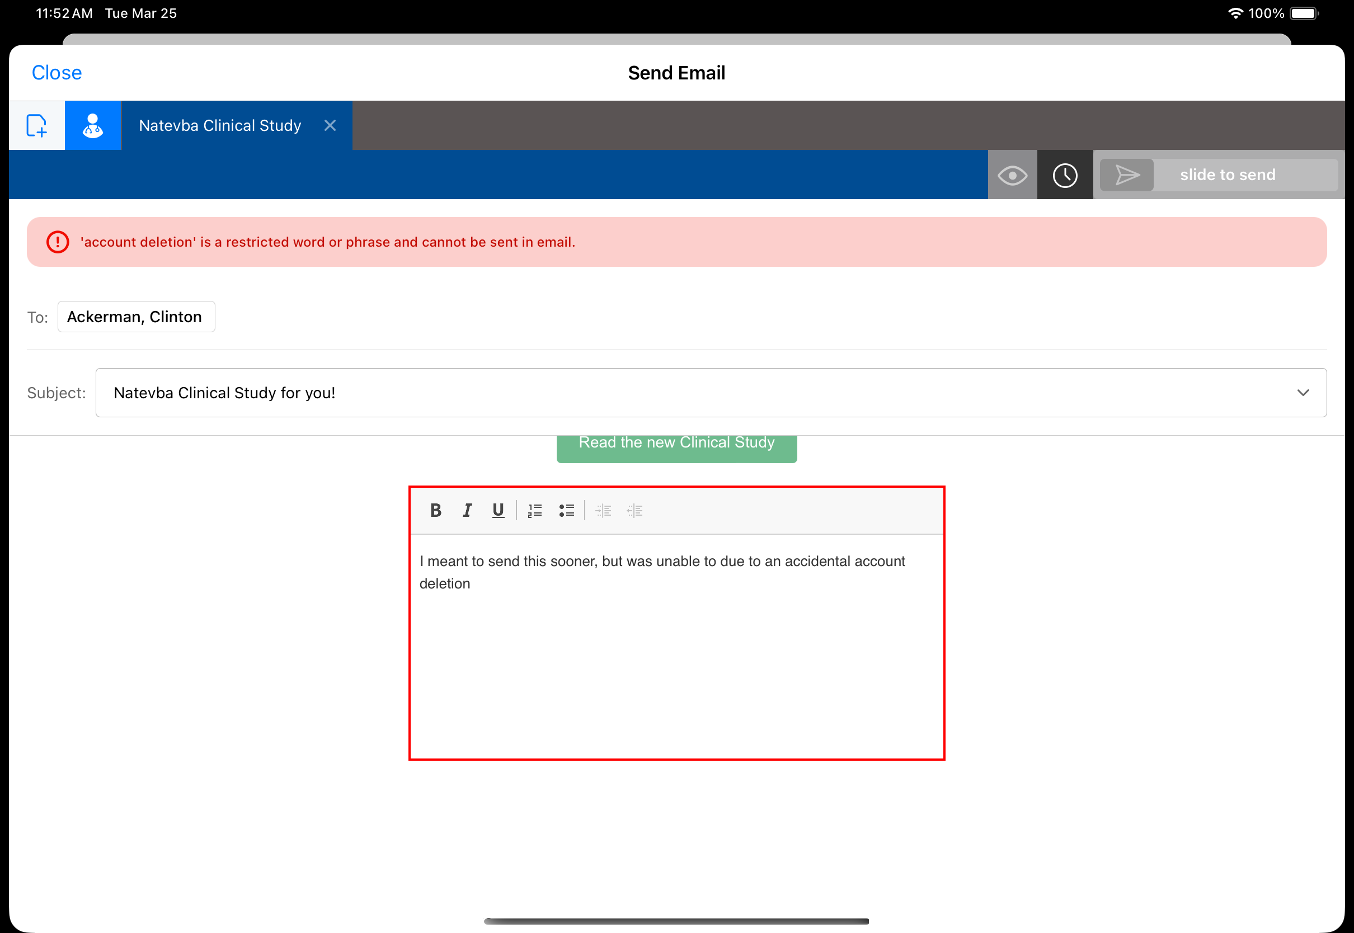Increase indent in the editor

(x=603, y=510)
